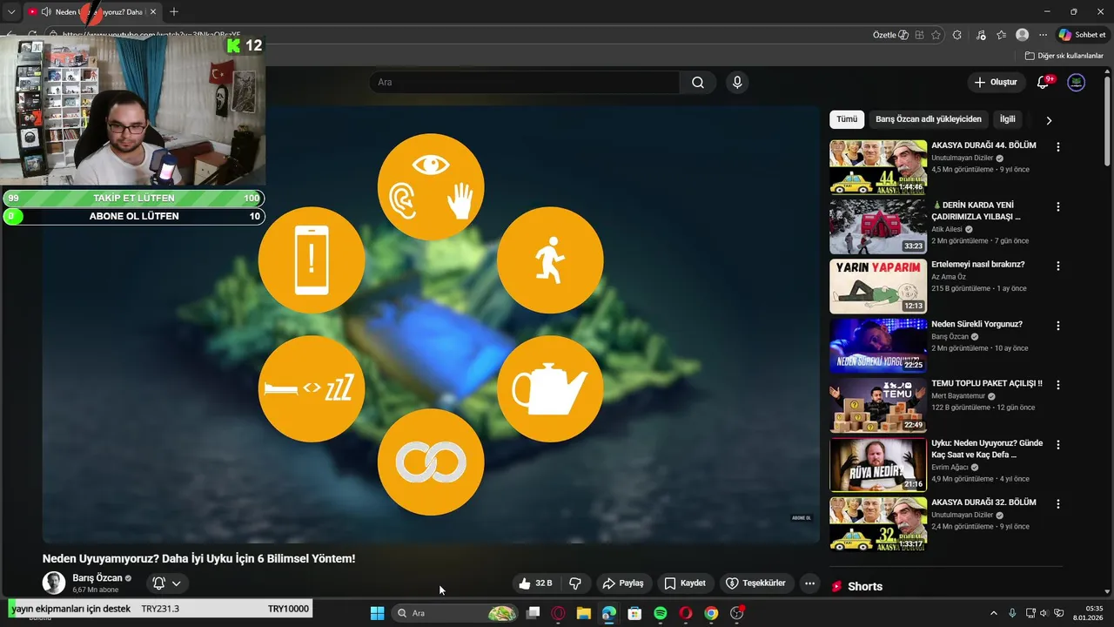Open options for Uyku: Neden Uyuyoruz video
This screenshot has height=627, width=1114.
[1058, 444]
